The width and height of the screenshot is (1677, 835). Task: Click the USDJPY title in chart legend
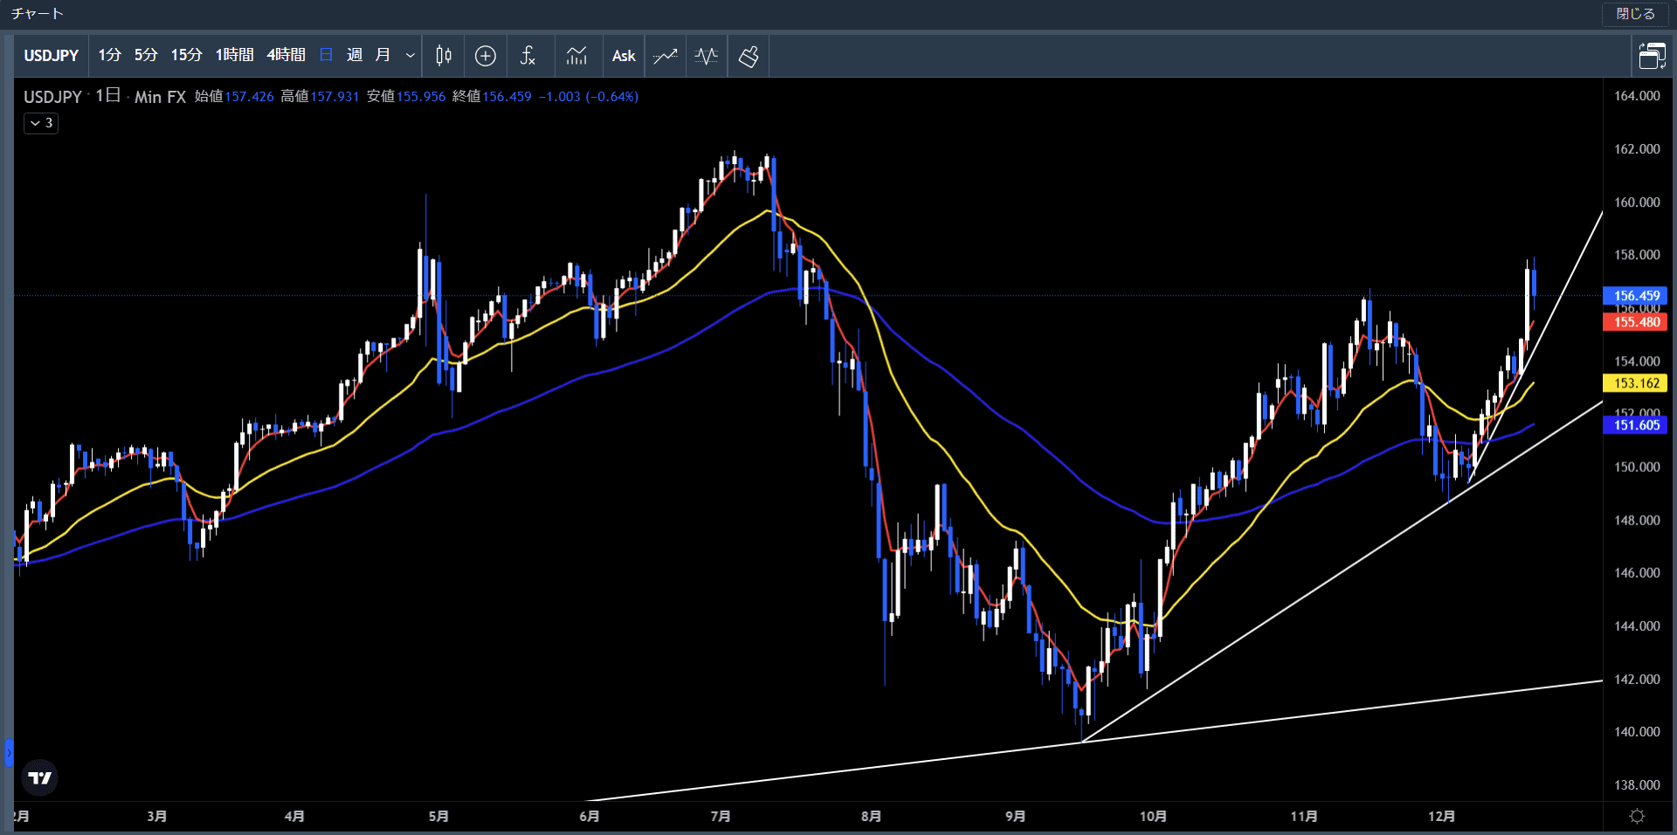[52, 97]
